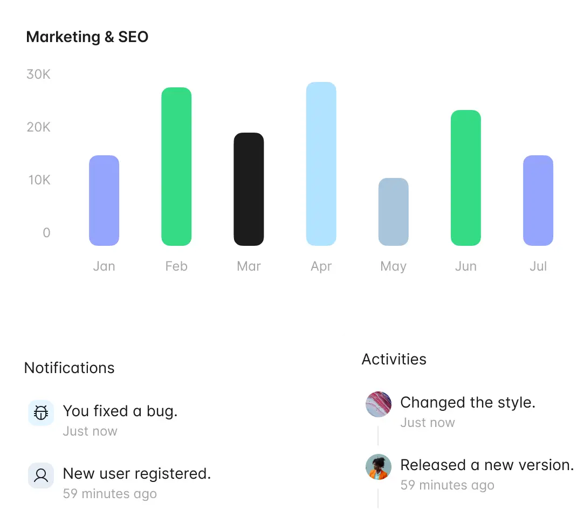The height and width of the screenshot is (510, 577).
Task: Click the Marketing & SEO chart title
Action: tap(87, 37)
